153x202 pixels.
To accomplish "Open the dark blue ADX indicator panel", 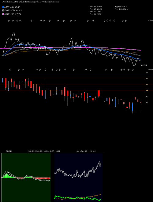I will pyautogui.click(x=78, y=178).
